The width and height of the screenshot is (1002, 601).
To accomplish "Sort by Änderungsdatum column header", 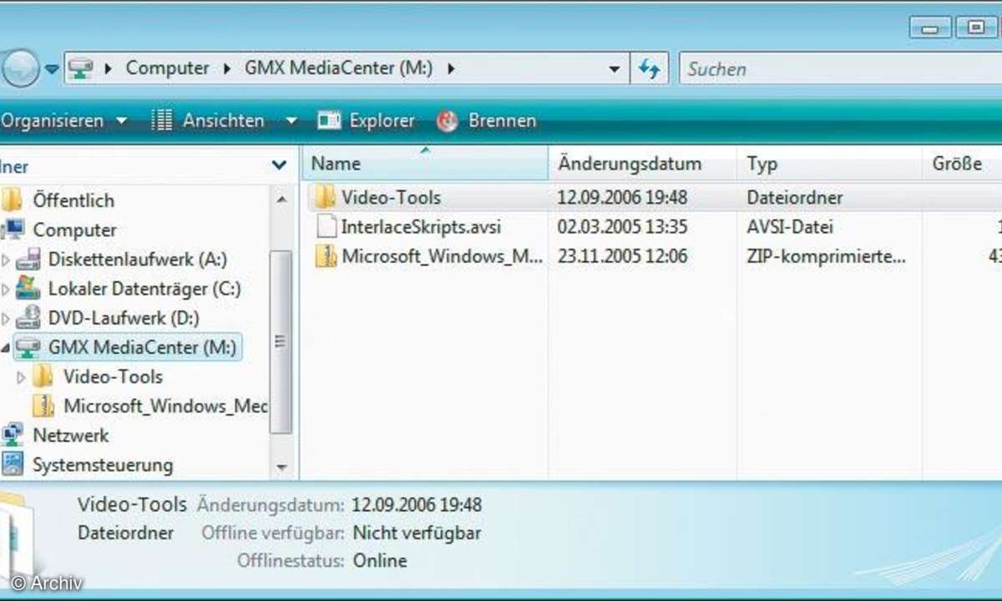I will click(642, 164).
